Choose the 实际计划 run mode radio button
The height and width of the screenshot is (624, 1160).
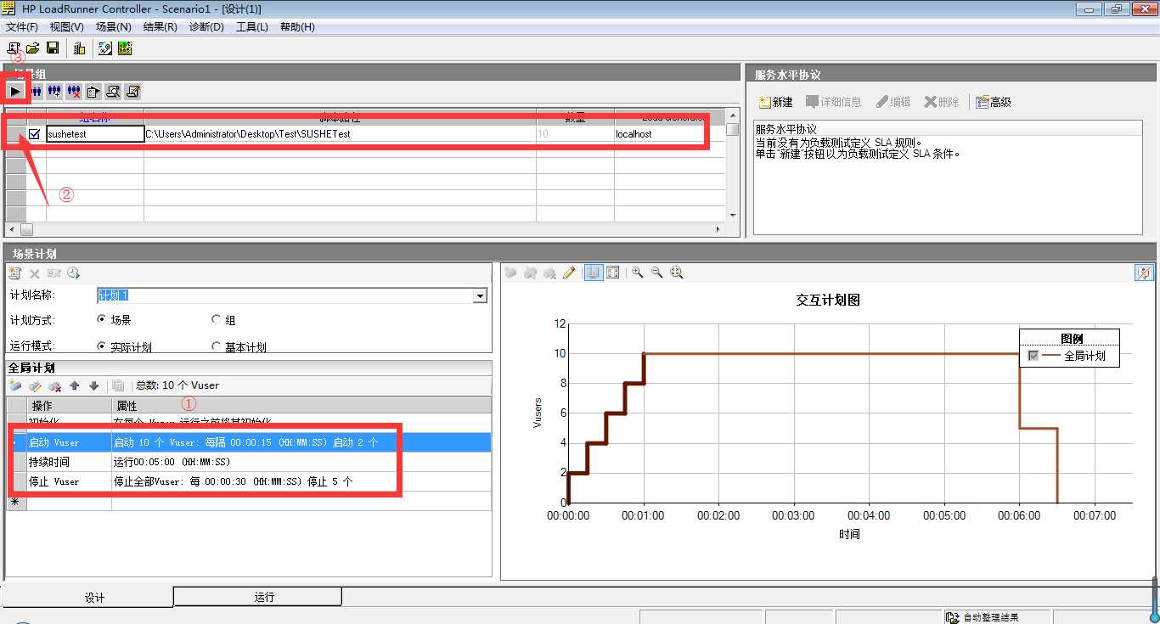pos(102,346)
